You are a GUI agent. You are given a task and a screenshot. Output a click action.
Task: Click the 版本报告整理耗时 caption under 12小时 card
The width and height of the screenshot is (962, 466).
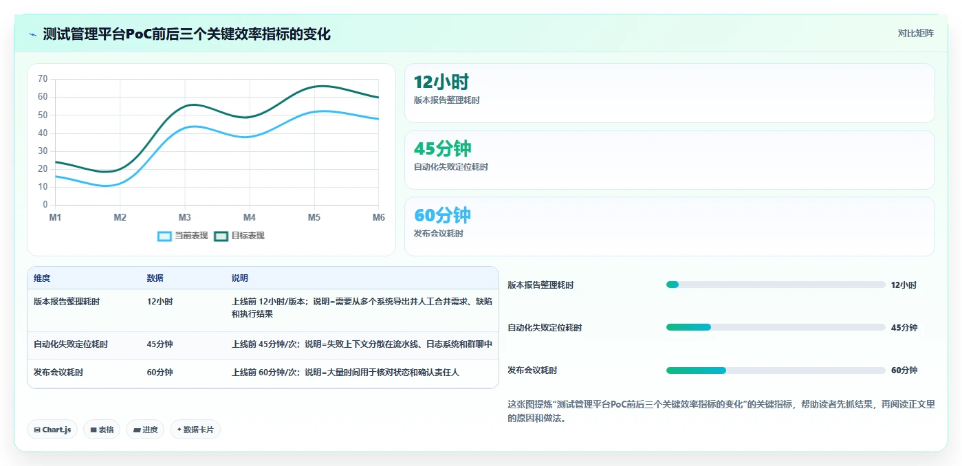pos(447,100)
